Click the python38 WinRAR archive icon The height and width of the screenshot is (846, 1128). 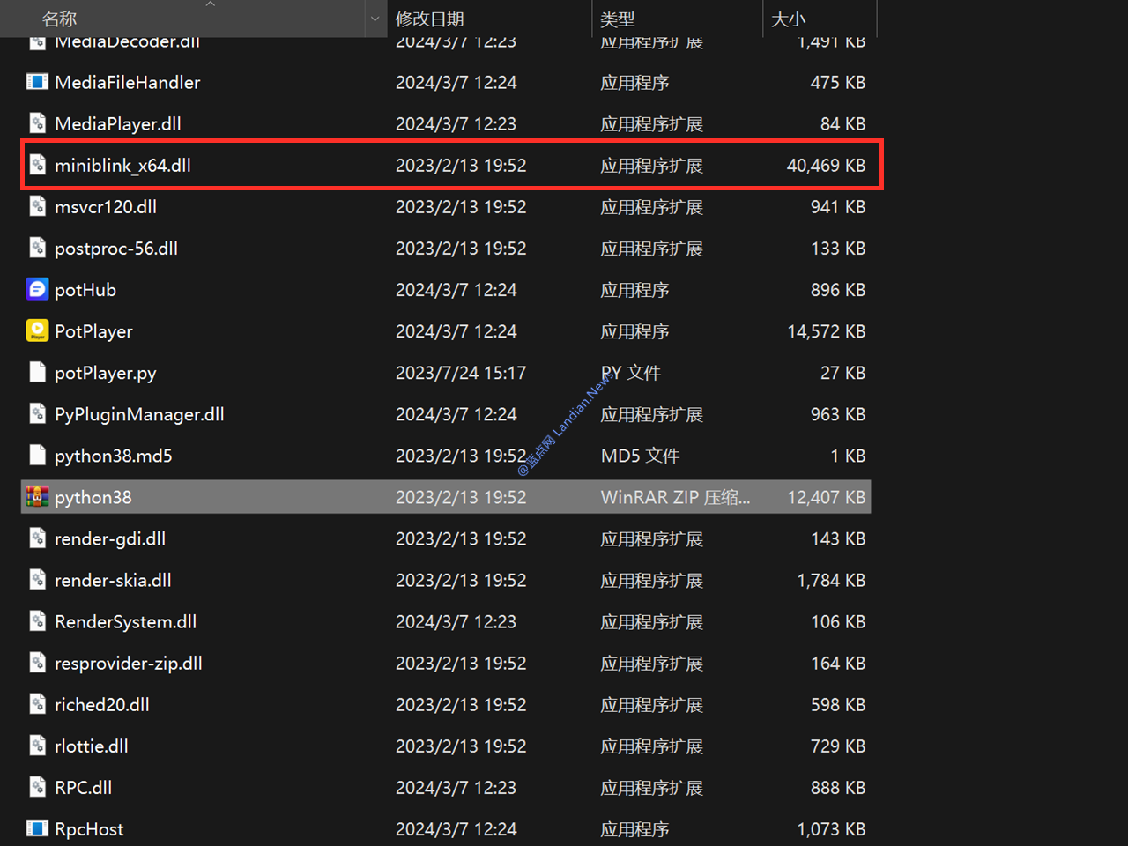[x=37, y=497]
